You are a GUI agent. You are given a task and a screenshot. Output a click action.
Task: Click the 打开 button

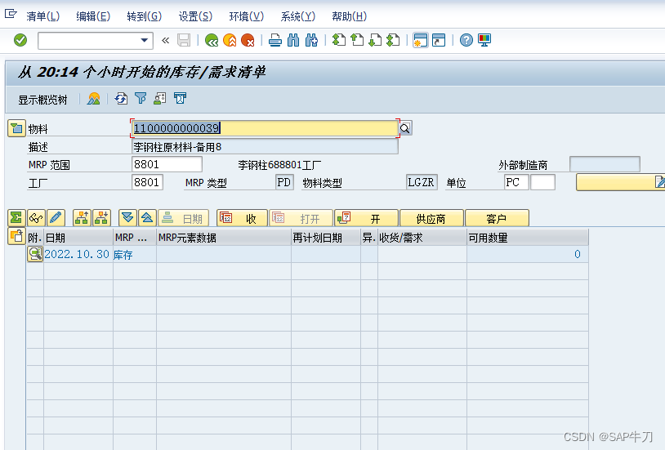click(x=301, y=218)
